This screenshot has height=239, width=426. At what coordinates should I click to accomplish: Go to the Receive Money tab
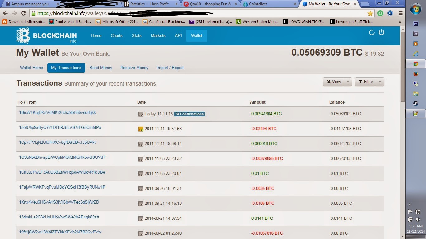click(x=134, y=68)
